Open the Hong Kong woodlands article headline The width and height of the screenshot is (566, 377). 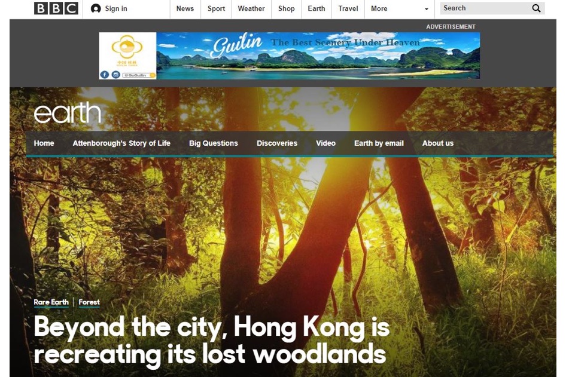pos(212,341)
